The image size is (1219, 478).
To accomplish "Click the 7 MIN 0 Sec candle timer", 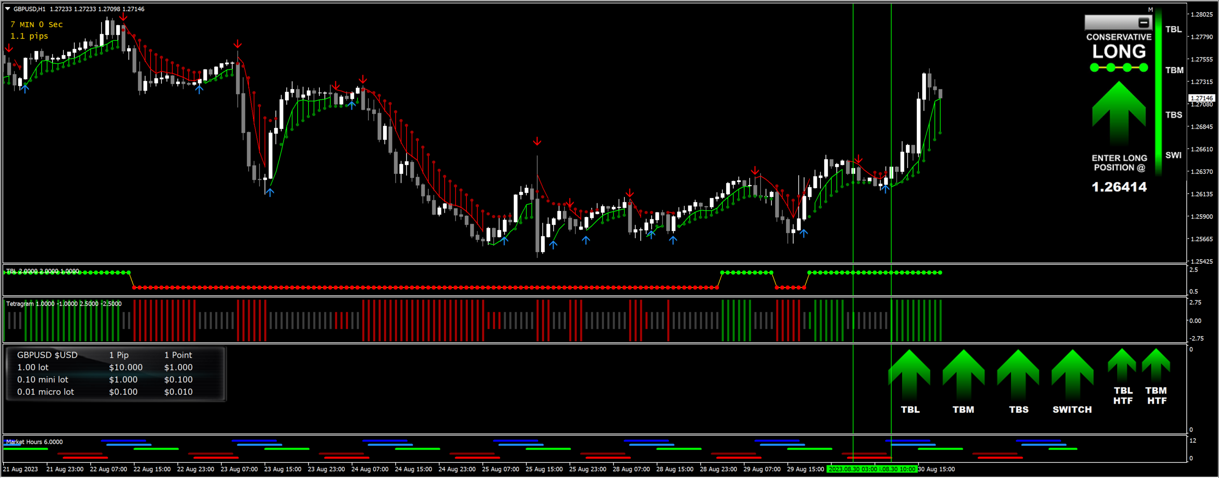I will click(37, 25).
